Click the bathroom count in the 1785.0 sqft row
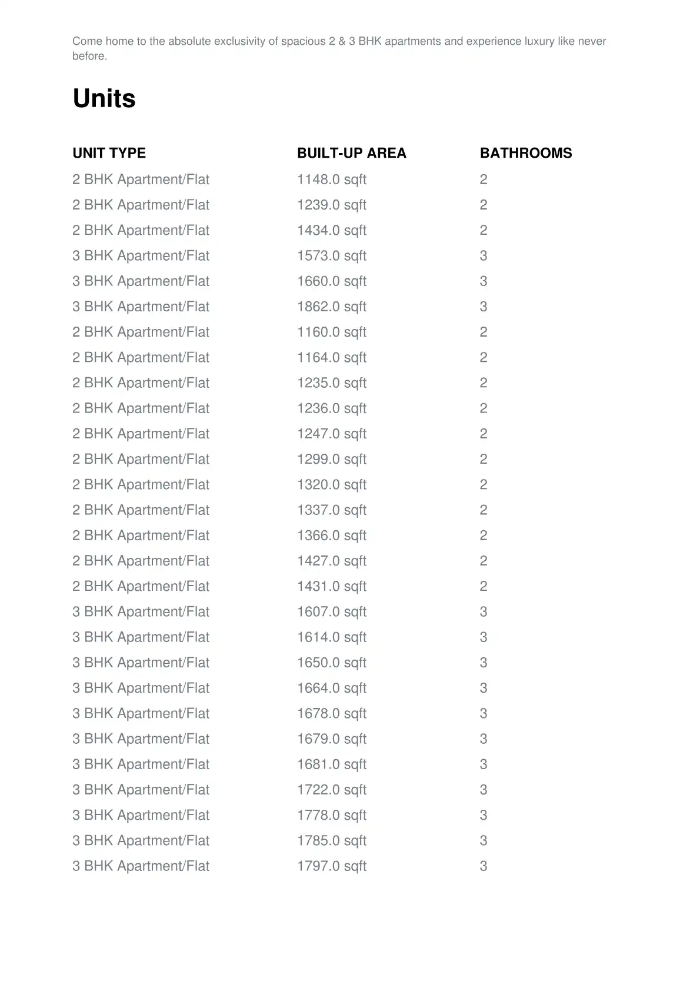This screenshot has height=991, width=700. 484,840
